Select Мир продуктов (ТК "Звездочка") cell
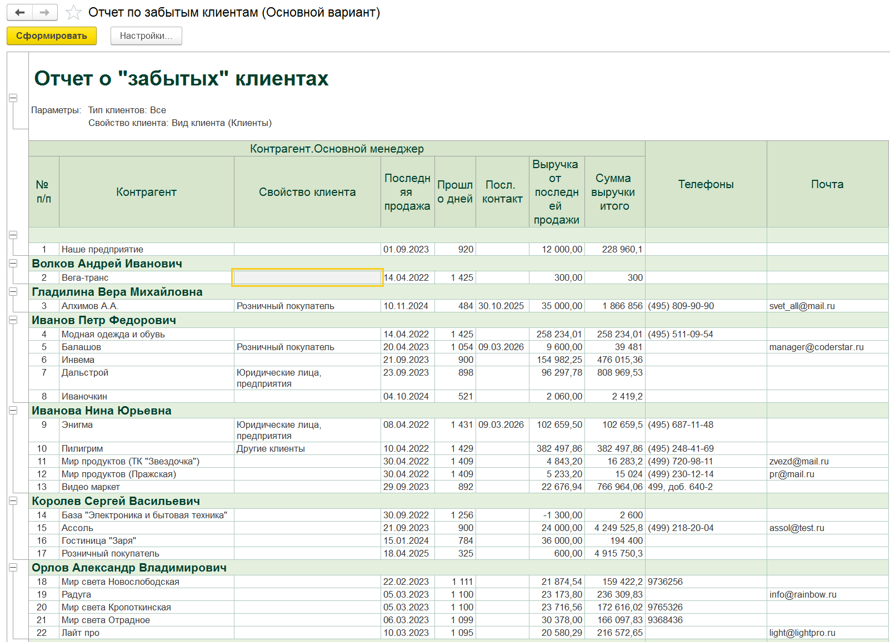Viewport: 890px width, 642px height. (146, 461)
